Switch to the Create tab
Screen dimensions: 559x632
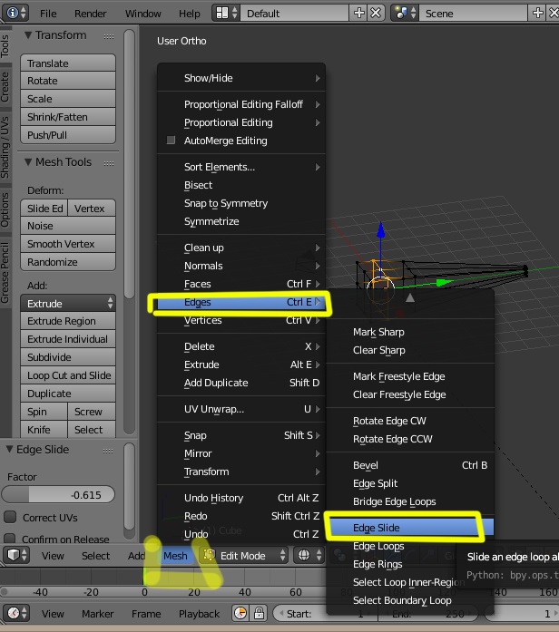[x=5, y=87]
